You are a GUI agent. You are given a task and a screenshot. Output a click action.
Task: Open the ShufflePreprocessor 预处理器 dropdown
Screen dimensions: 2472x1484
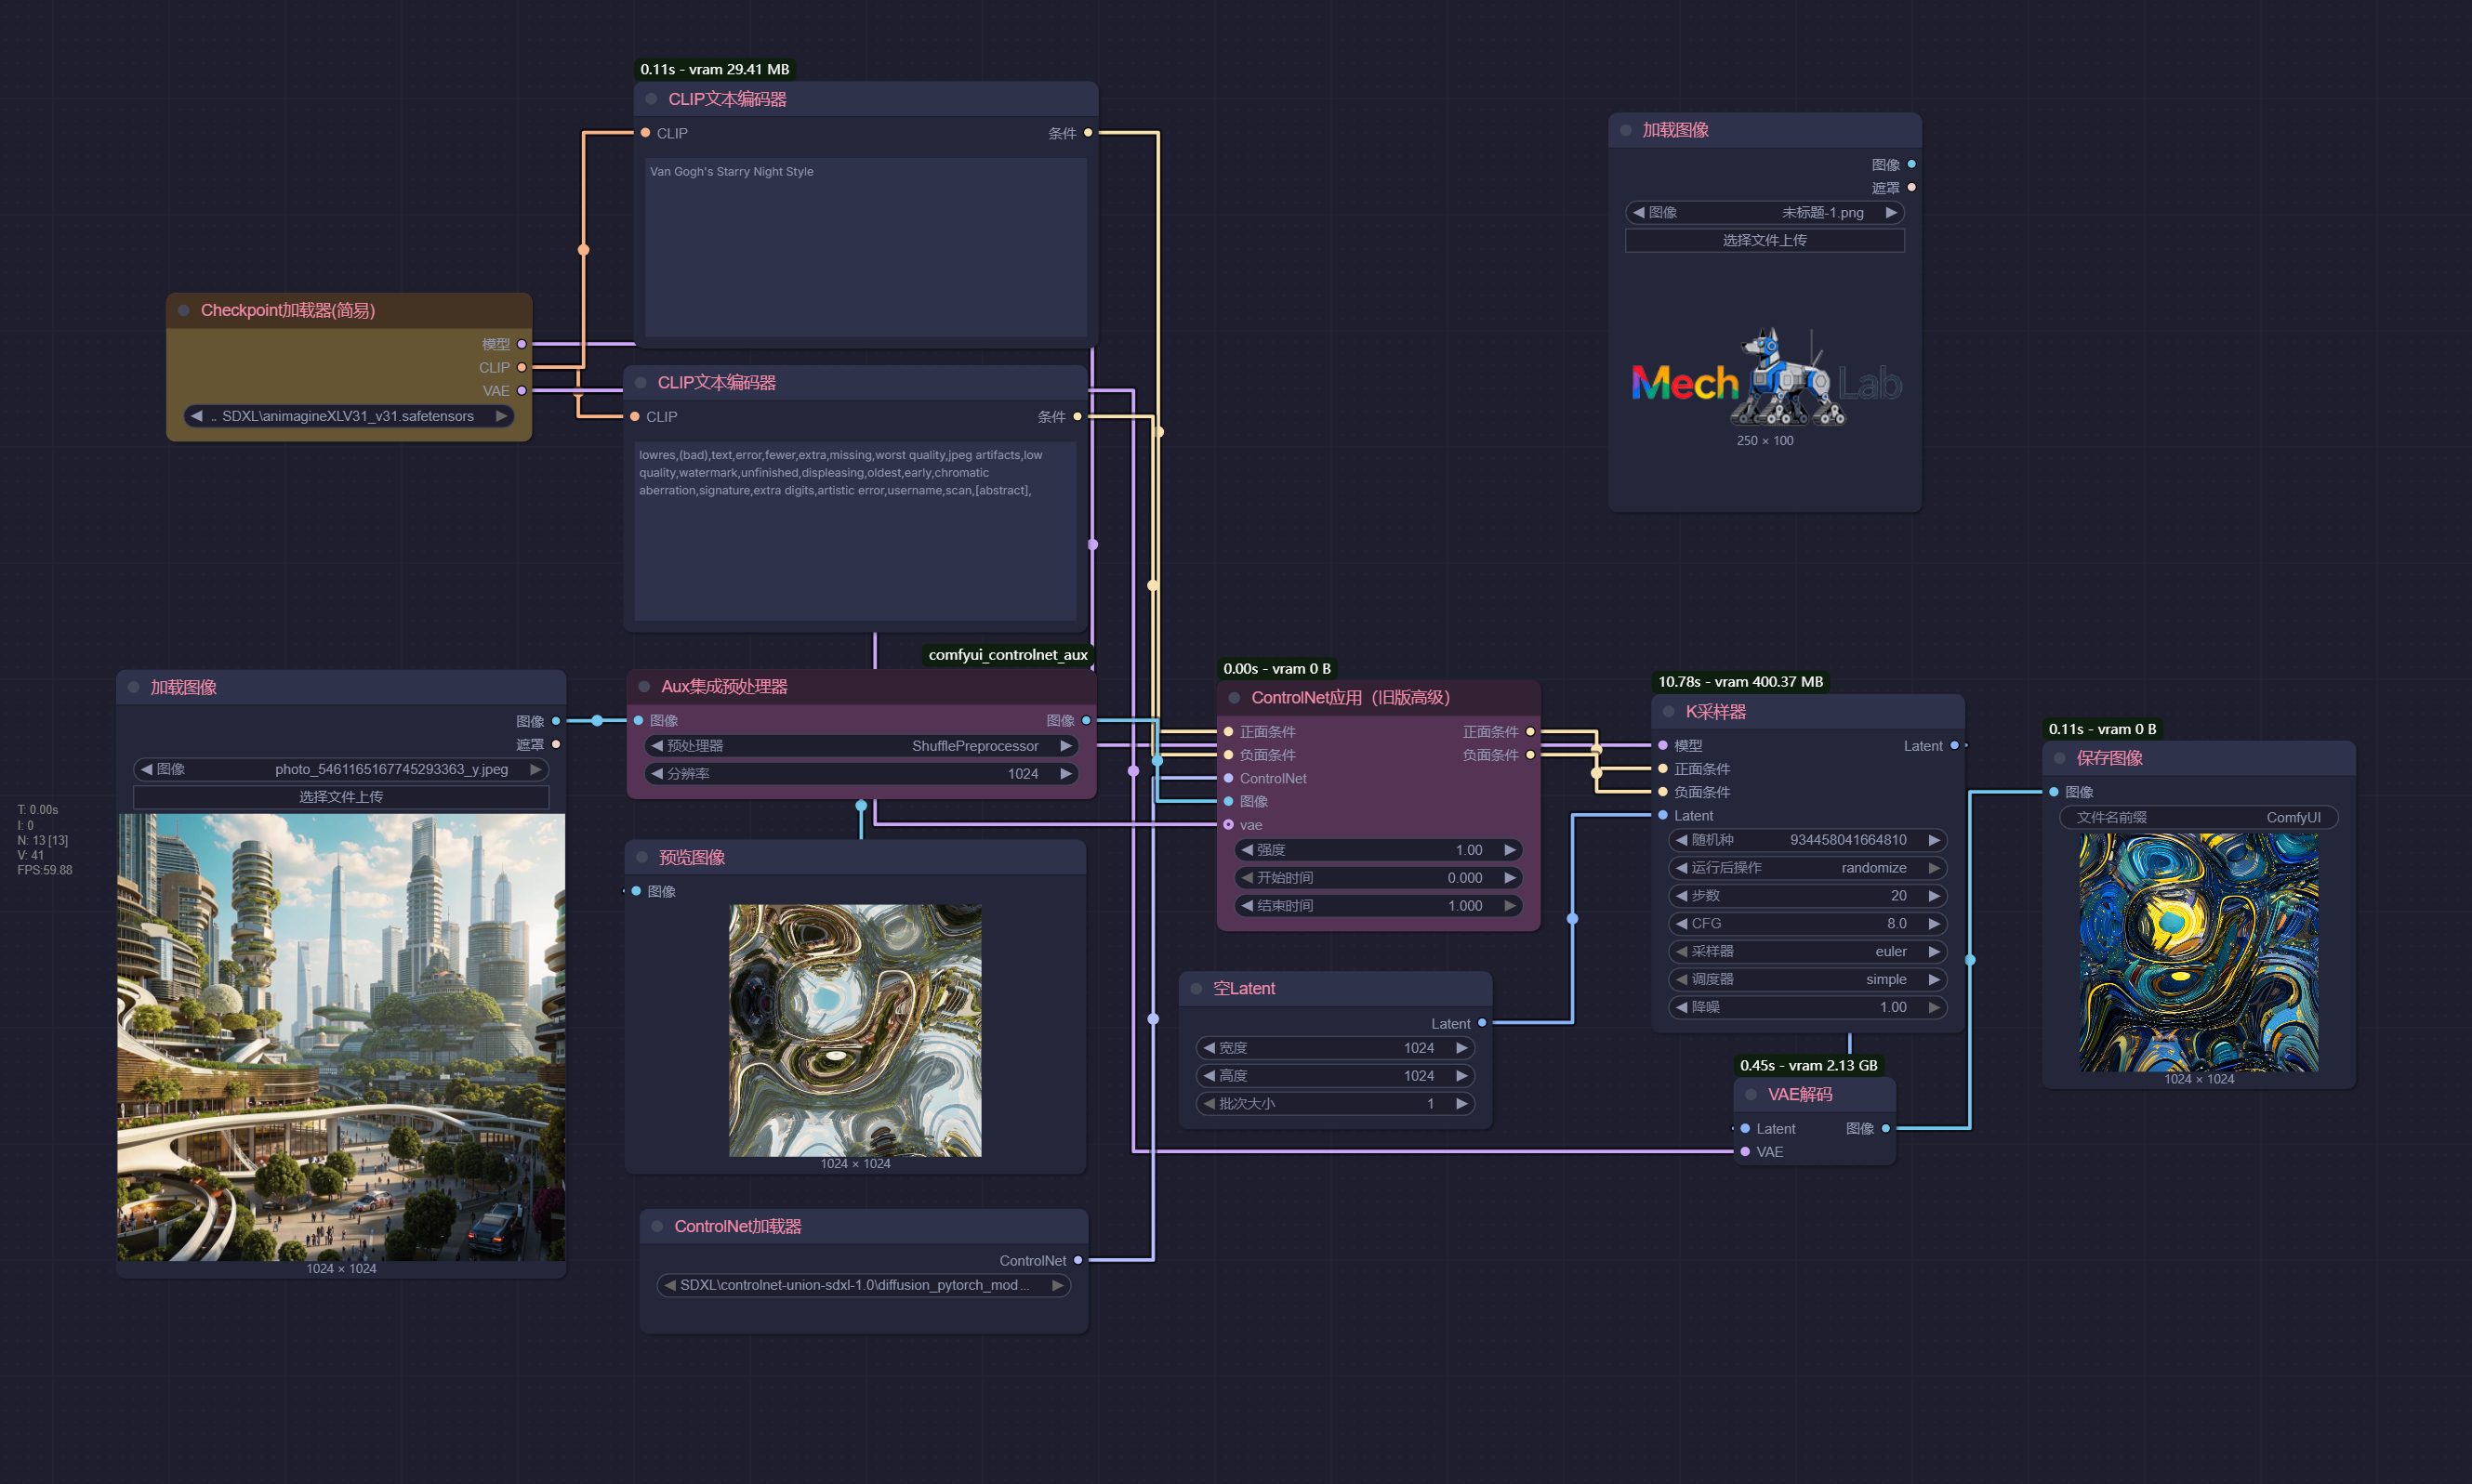pyautogui.click(x=860, y=746)
